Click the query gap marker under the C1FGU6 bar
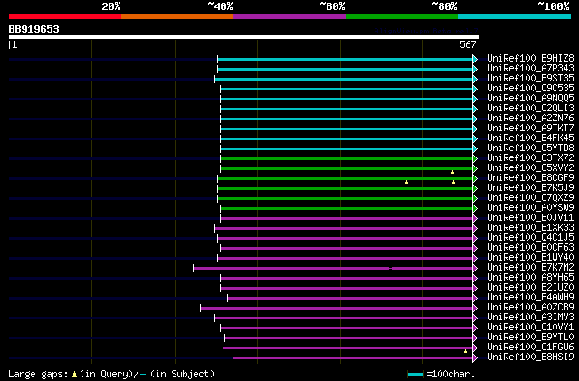This screenshot has height=381, width=579. 465,351
